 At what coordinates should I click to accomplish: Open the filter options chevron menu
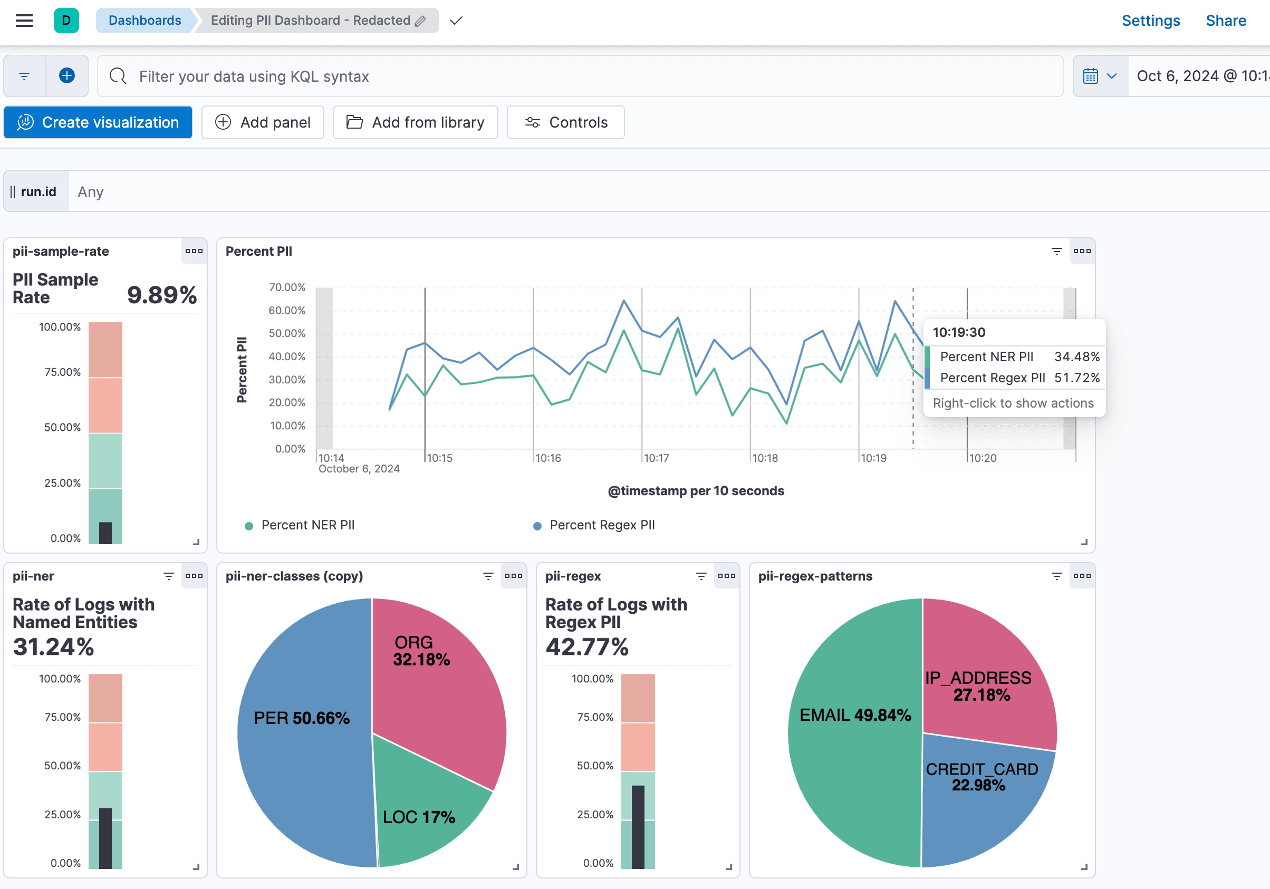point(23,76)
